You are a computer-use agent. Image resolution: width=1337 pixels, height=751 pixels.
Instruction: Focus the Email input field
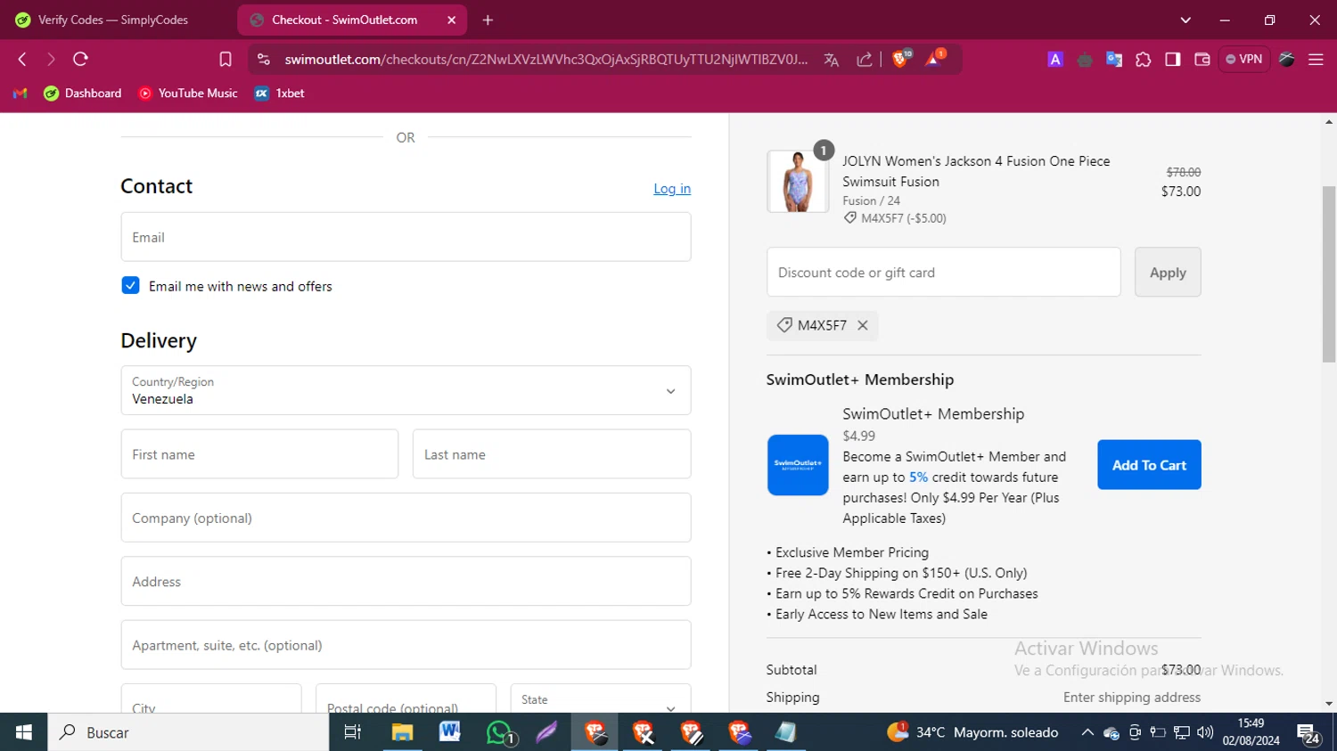click(406, 237)
